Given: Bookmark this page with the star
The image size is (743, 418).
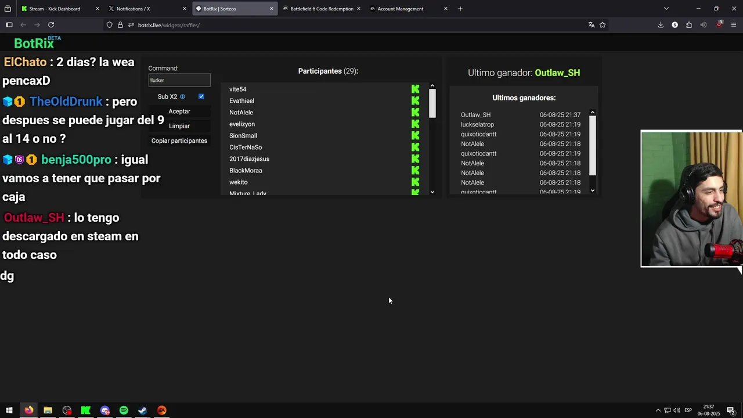Looking at the screenshot, I should pyautogui.click(x=603, y=25).
